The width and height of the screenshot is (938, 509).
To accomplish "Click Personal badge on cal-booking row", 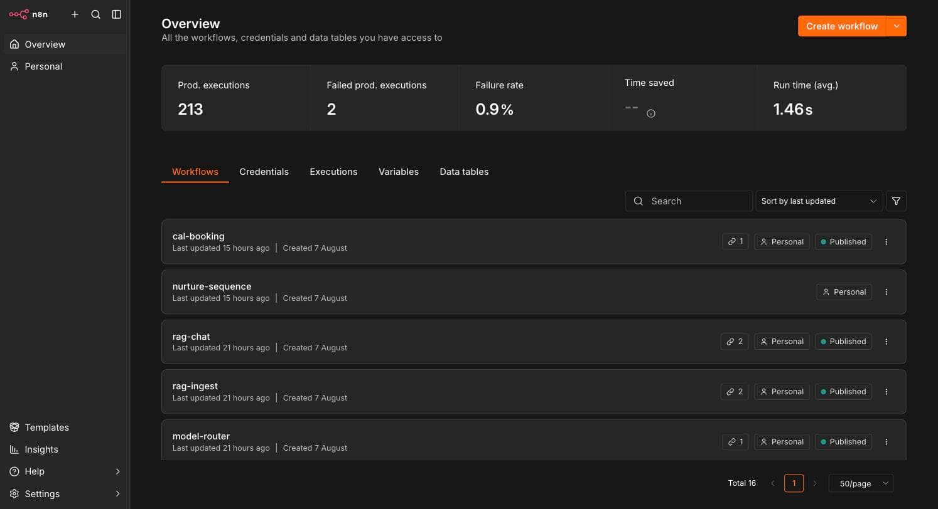I will click(782, 242).
